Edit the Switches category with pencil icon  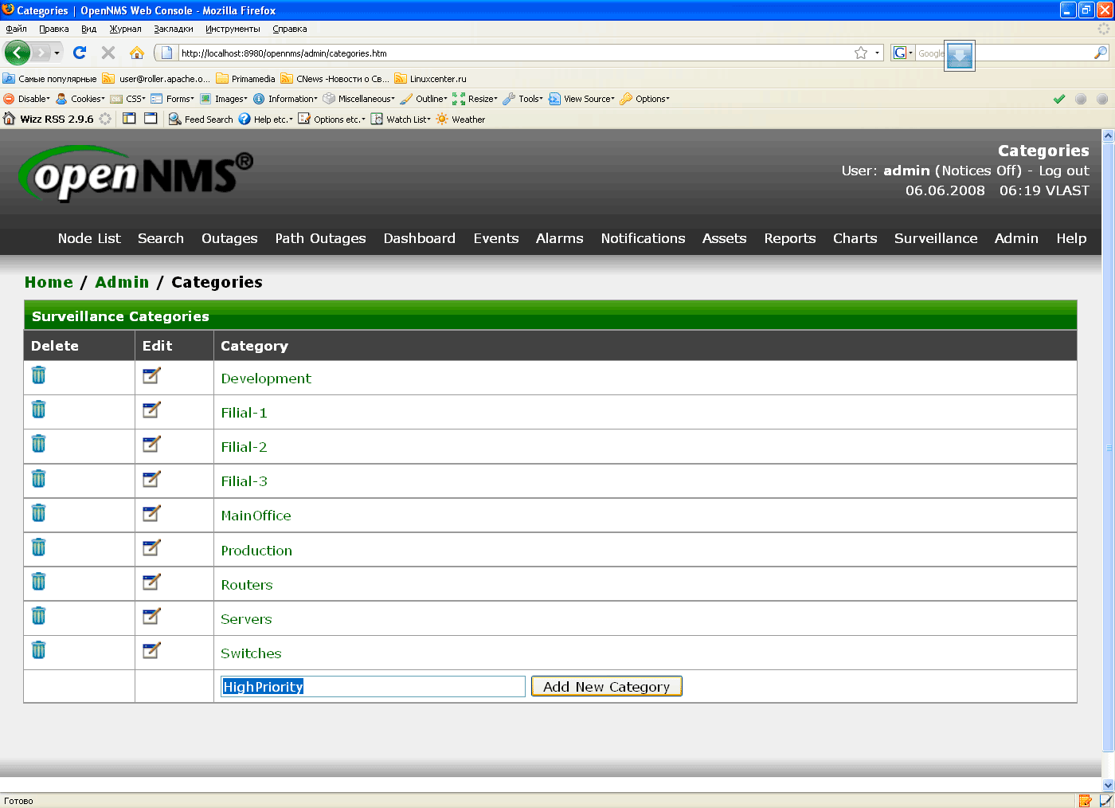[151, 651]
